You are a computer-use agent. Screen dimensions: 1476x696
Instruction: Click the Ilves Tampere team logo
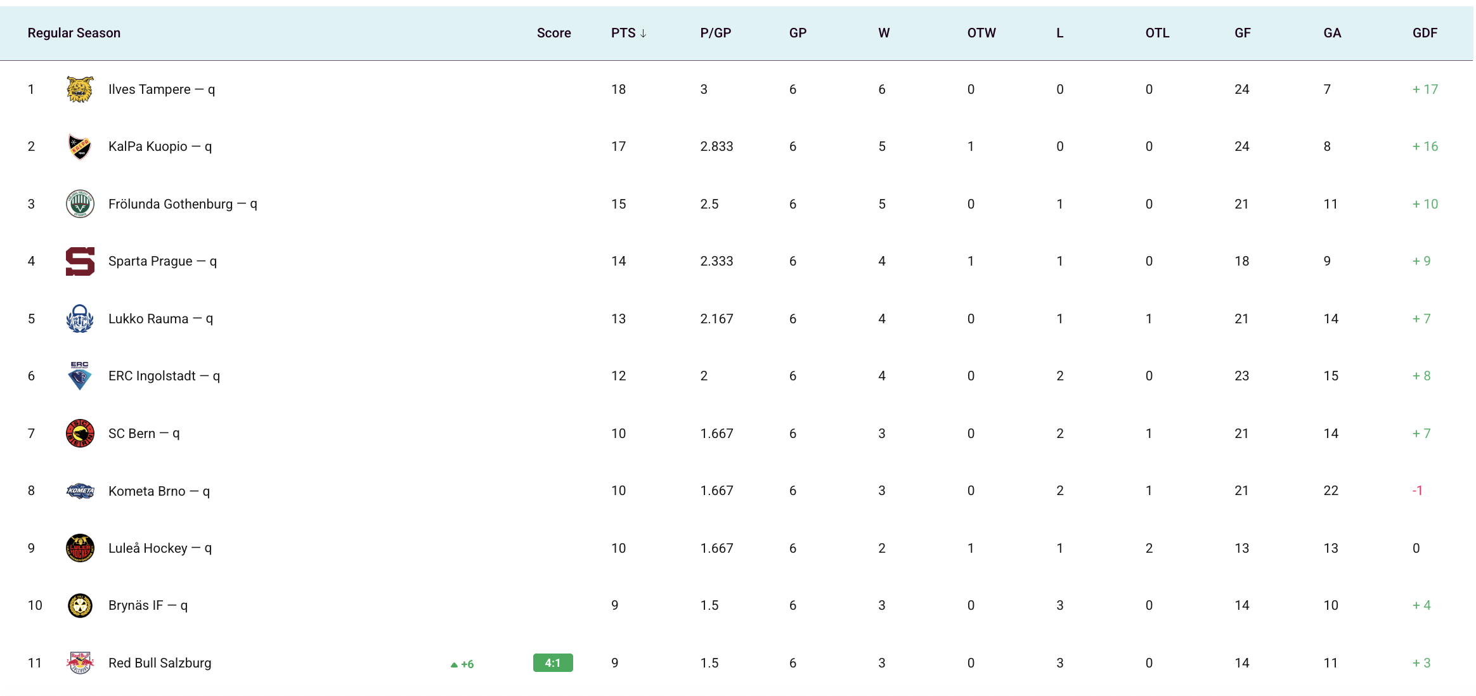coord(80,89)
